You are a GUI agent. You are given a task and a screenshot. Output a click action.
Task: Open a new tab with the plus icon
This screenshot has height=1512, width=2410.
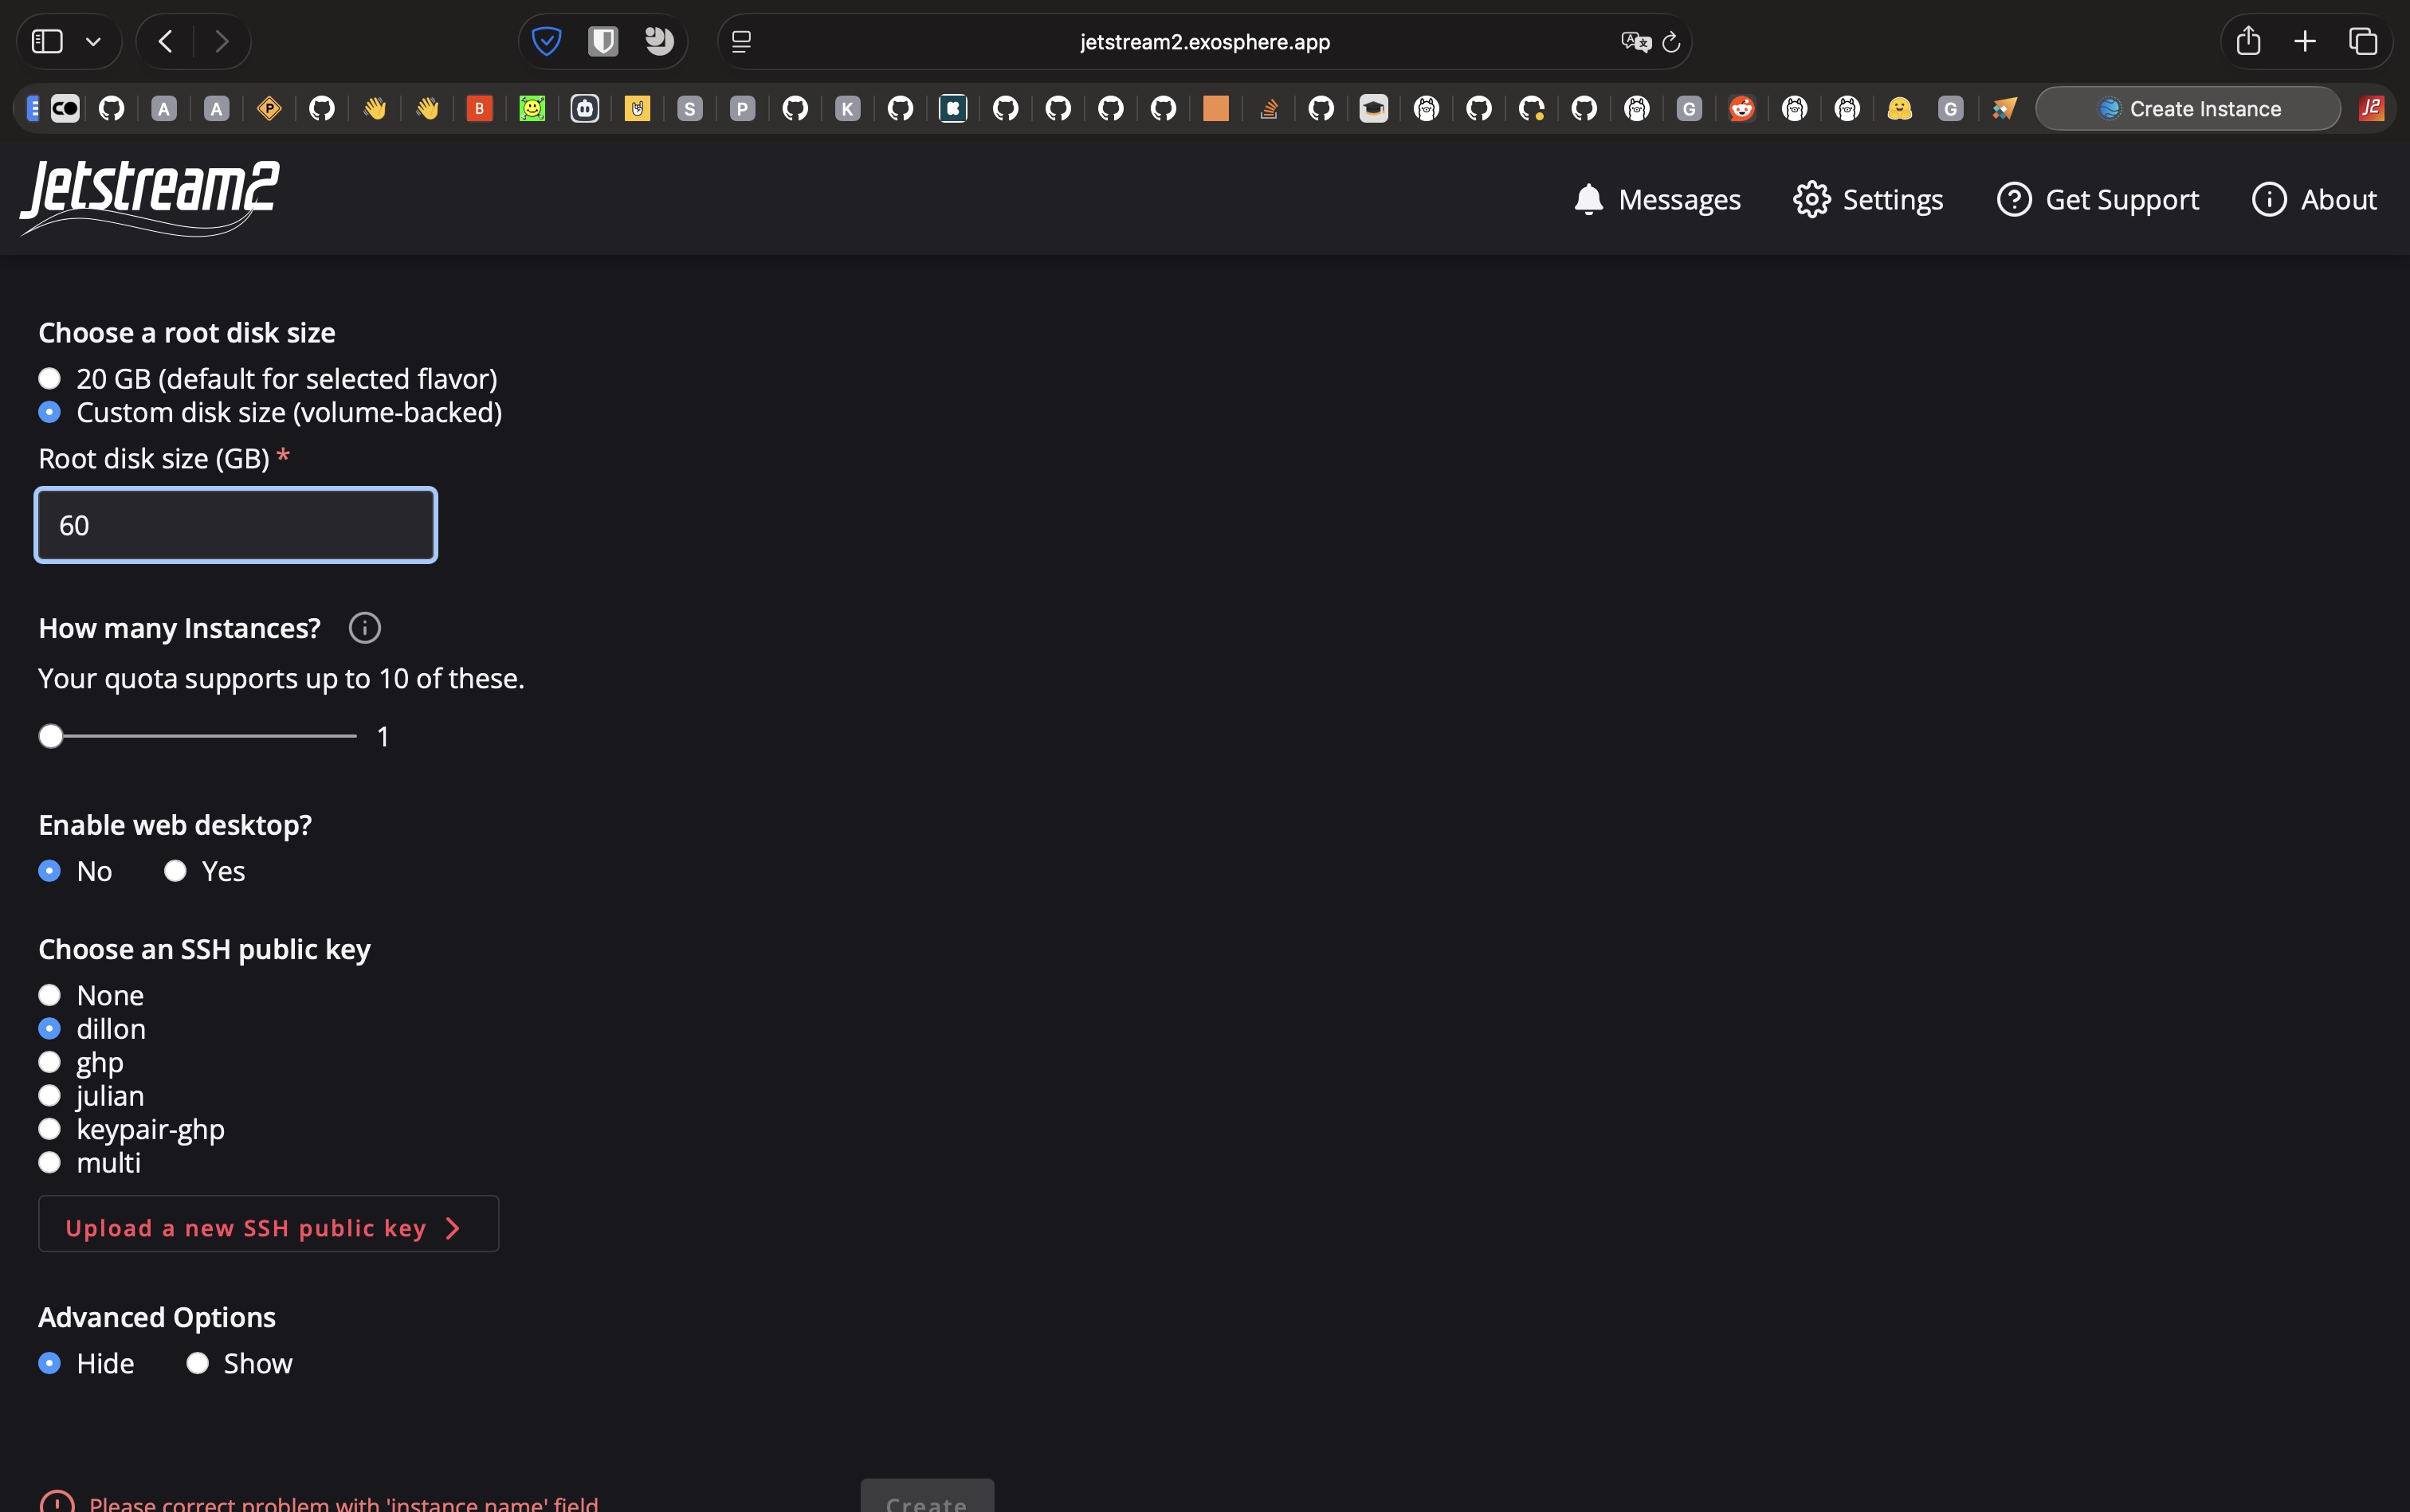point(2305,41)
